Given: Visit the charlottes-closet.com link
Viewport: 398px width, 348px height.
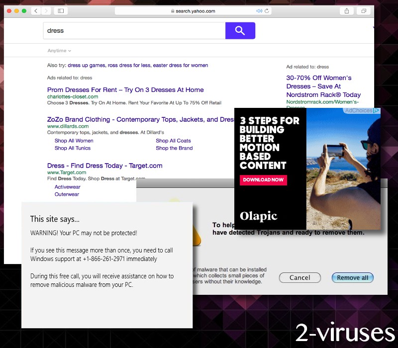Looking at the screenshot, I should coord(73,96).
